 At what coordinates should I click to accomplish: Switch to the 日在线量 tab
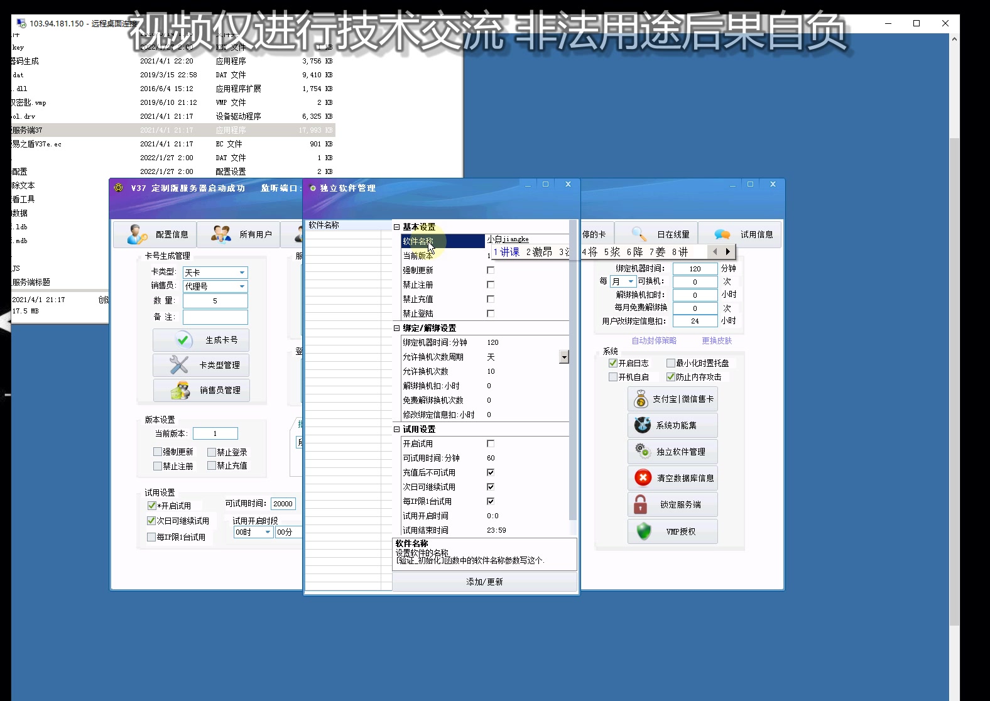point(656,234)
